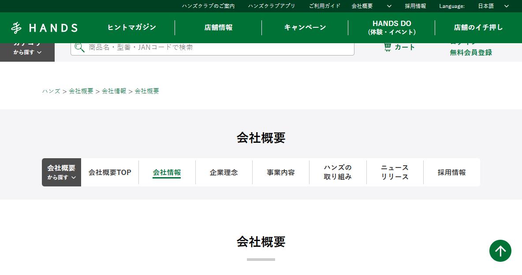Select the ハンズの取り組み tab

coord(338,172)
